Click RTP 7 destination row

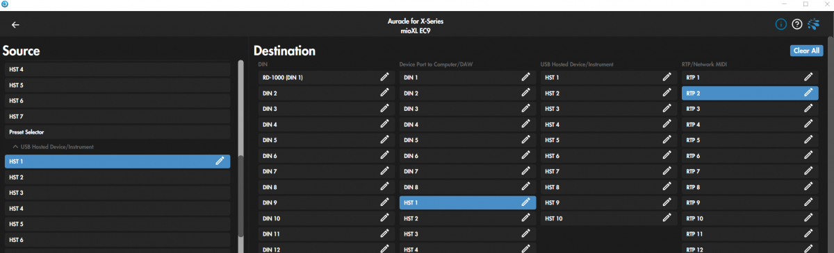click(750, 171)
